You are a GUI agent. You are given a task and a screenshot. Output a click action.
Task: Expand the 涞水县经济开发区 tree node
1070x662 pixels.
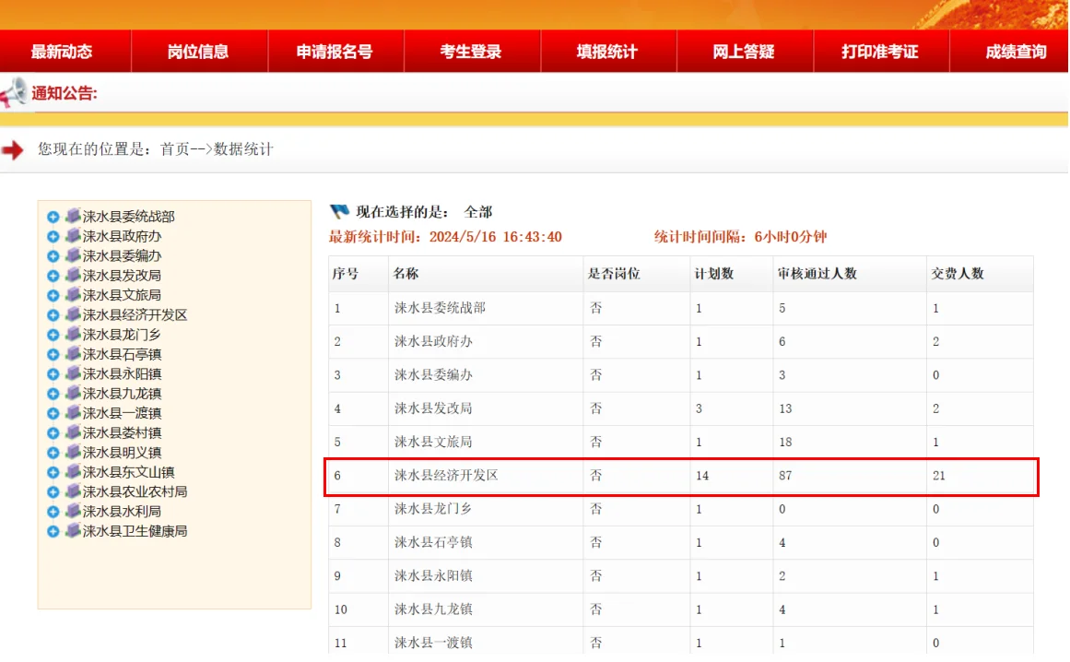click(x=53, y=315)
